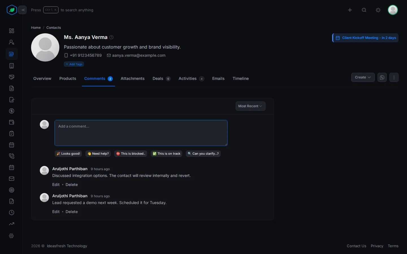This screenshot has height=254, width=407.
Task: Open the Activities tab
Action: point(191,78)
